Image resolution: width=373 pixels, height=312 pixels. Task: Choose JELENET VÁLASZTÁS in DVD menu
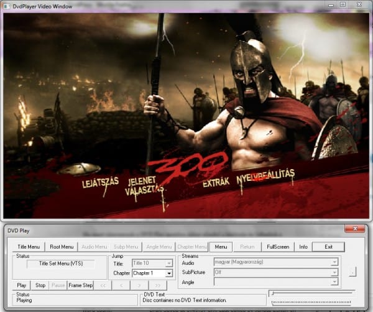point(144,186)
